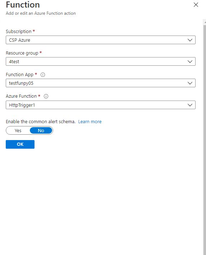Click the Resource group field label
Image resolution: width=206 pixels, height=255 pixels.
point(22,53)
